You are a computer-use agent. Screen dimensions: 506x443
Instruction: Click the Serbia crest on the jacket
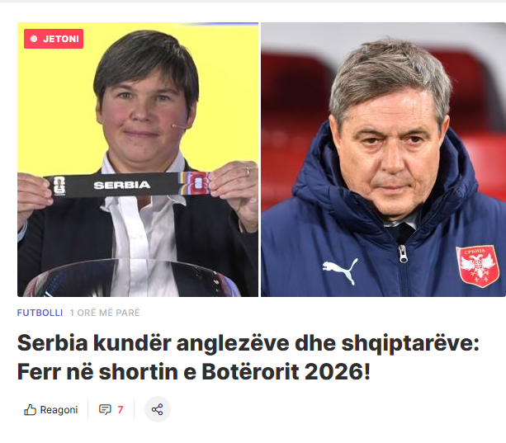[478, 266]
